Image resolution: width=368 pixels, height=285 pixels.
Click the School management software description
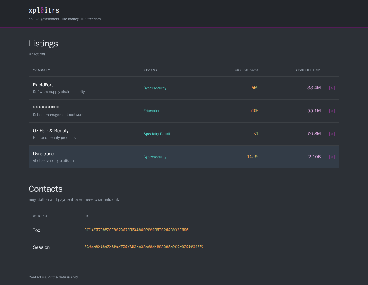point(58,115)
